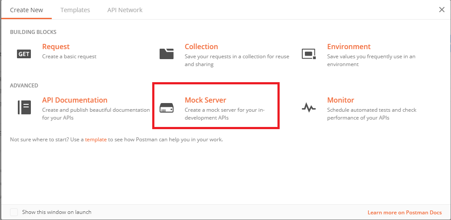Click the Mock Server drive icon

point(167,107)
